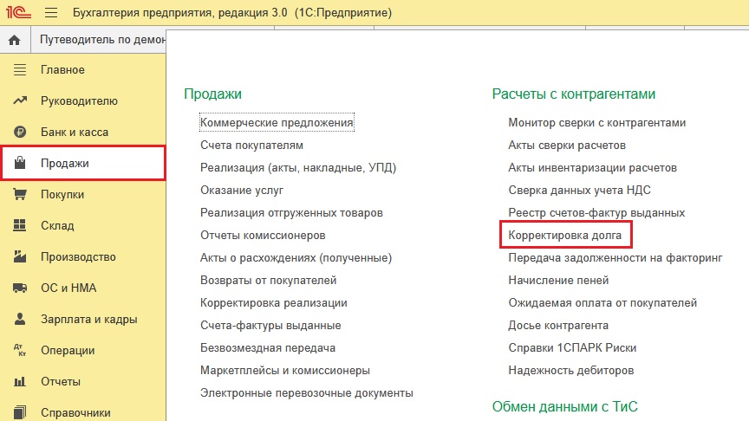Open Досье контрагента
This screenshot has height=421, width=749.
(x=558, y=325)
